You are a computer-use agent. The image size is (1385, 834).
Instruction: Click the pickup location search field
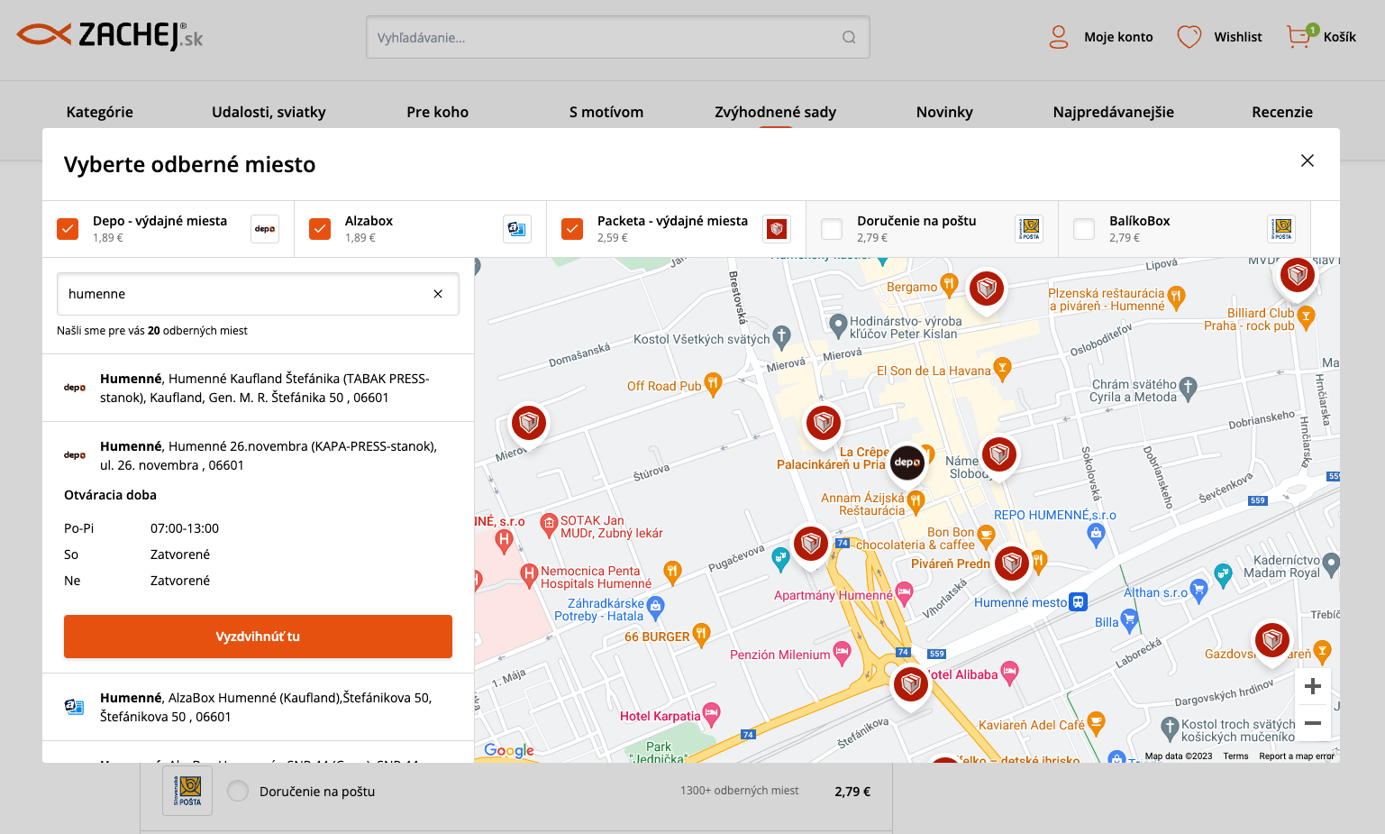(258, 294)
